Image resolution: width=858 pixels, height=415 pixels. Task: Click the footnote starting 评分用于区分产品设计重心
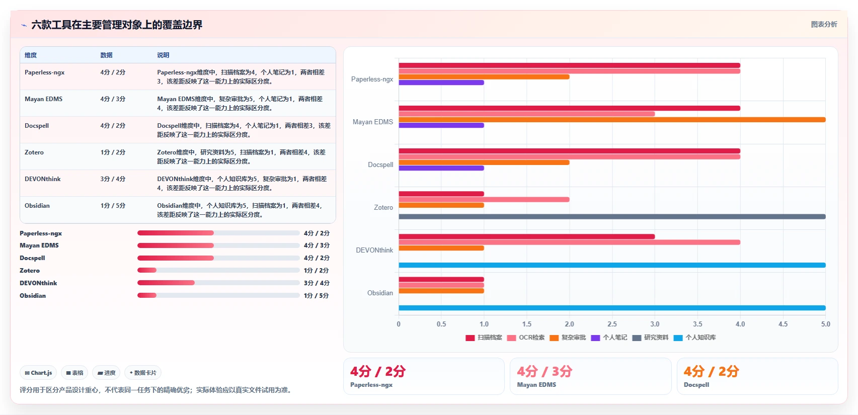pyautogui.click(x=157, y=390)
